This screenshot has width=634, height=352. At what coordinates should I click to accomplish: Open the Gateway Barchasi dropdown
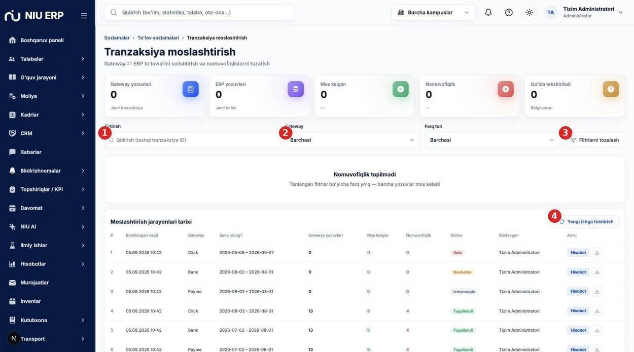(x=353, y=140)
